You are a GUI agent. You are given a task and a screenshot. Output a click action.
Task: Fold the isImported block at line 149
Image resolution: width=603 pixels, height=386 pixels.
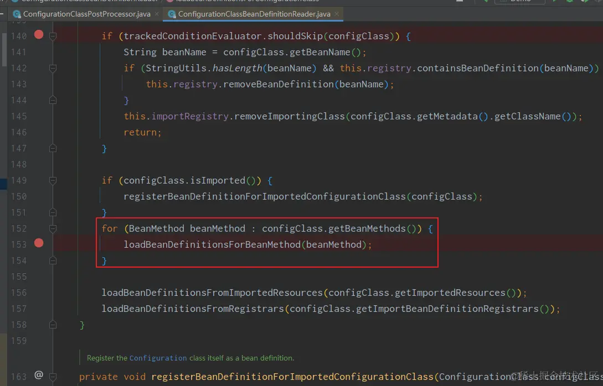pos(53,180)
